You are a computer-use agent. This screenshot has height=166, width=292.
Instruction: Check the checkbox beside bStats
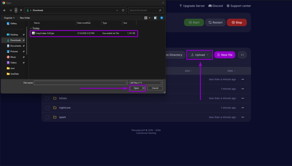click(47, 98)
